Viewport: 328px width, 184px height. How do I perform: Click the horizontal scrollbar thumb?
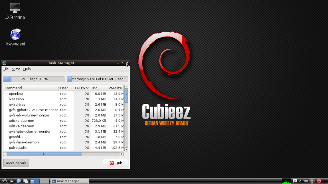coord(44,154)
